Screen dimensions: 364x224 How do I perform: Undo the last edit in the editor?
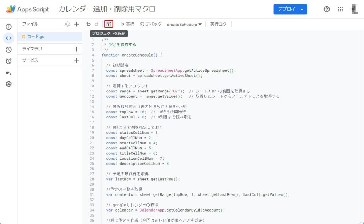click(89, 24)
